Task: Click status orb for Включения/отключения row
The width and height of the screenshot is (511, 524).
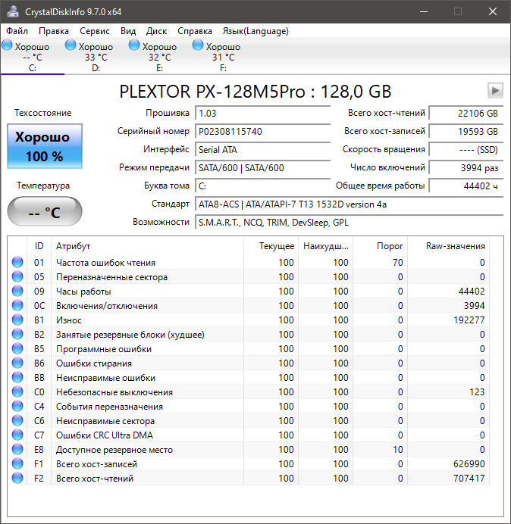Action: coord(17,305)
